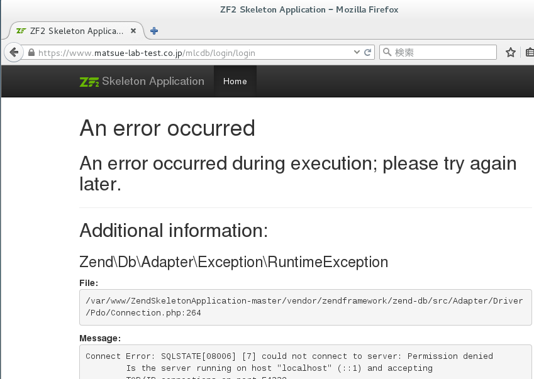Reload the page with the refresh icon
534x379 pixels.
[368, 53]
